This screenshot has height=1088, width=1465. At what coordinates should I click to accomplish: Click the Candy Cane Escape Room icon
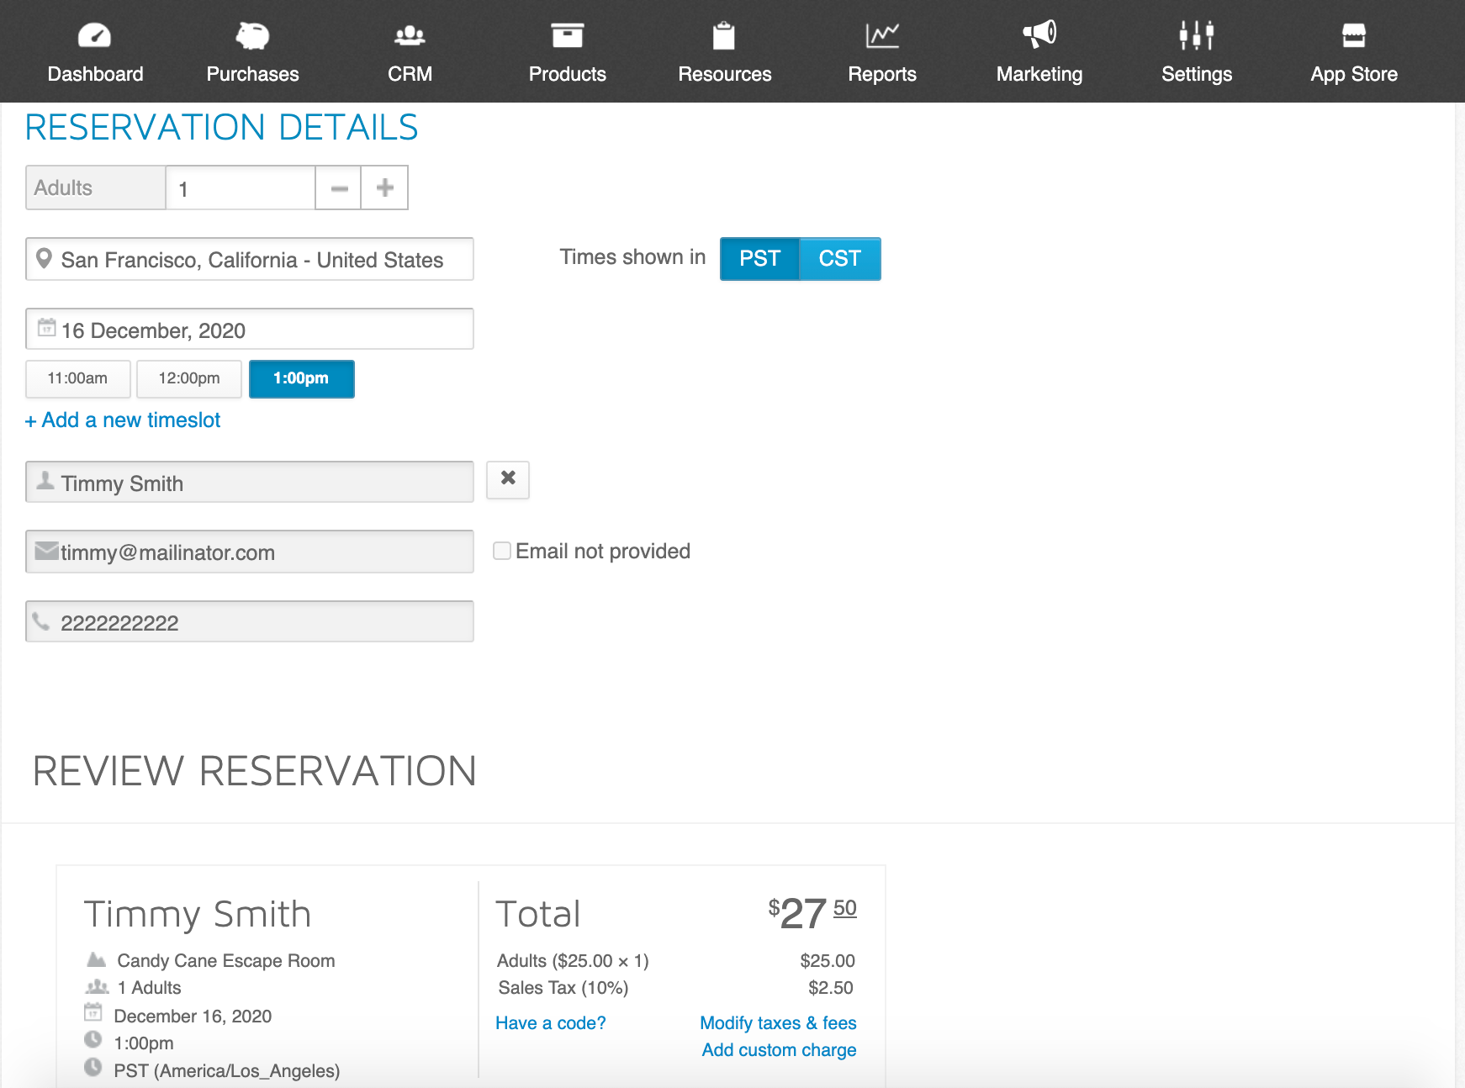pos(97,959)
